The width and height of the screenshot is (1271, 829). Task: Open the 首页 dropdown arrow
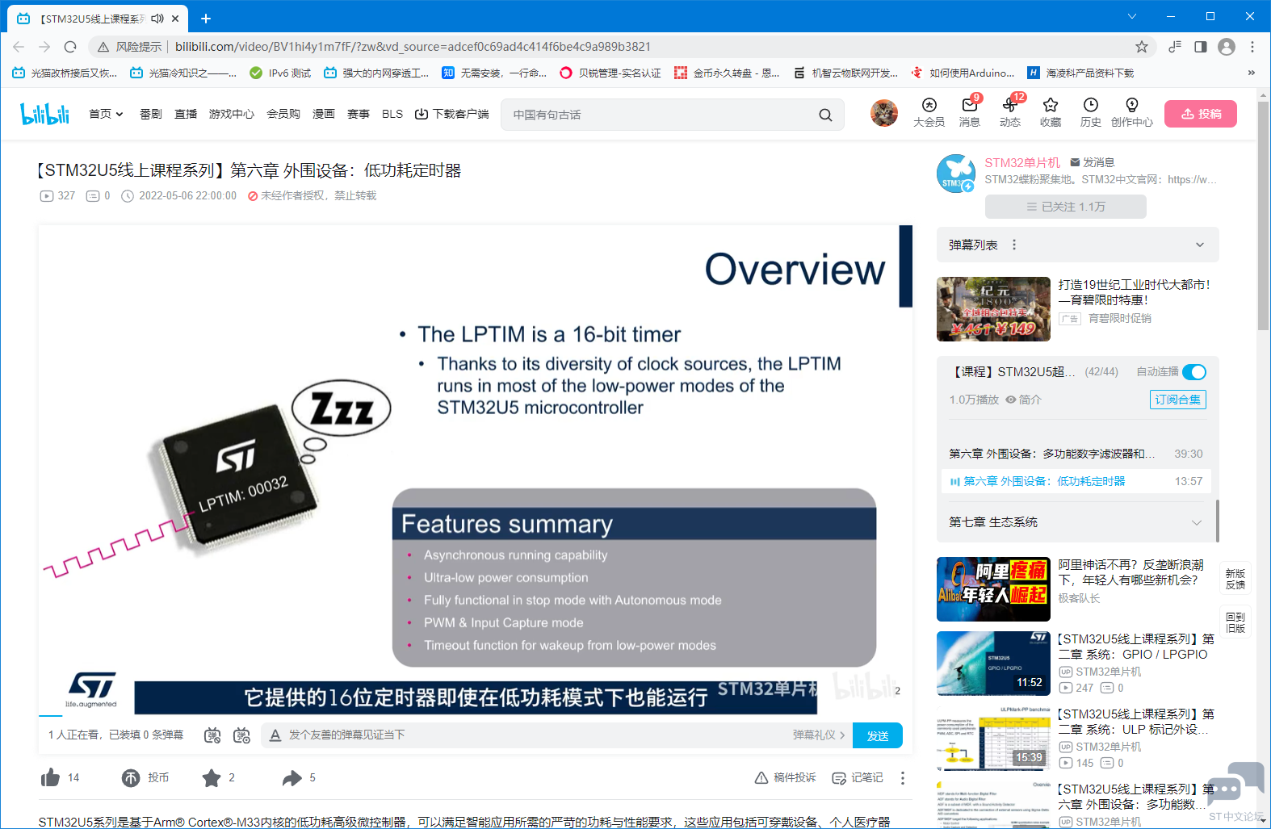120,115
